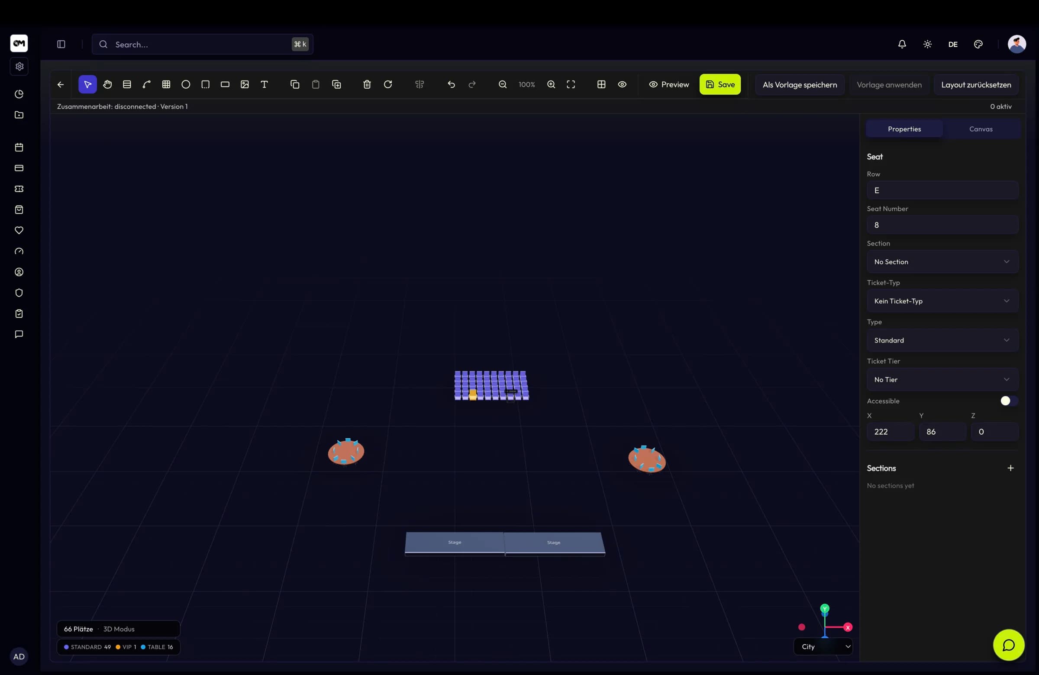Choose the seat row tool
Viewport: 1039px width, 675px height.
click(127, 84)
